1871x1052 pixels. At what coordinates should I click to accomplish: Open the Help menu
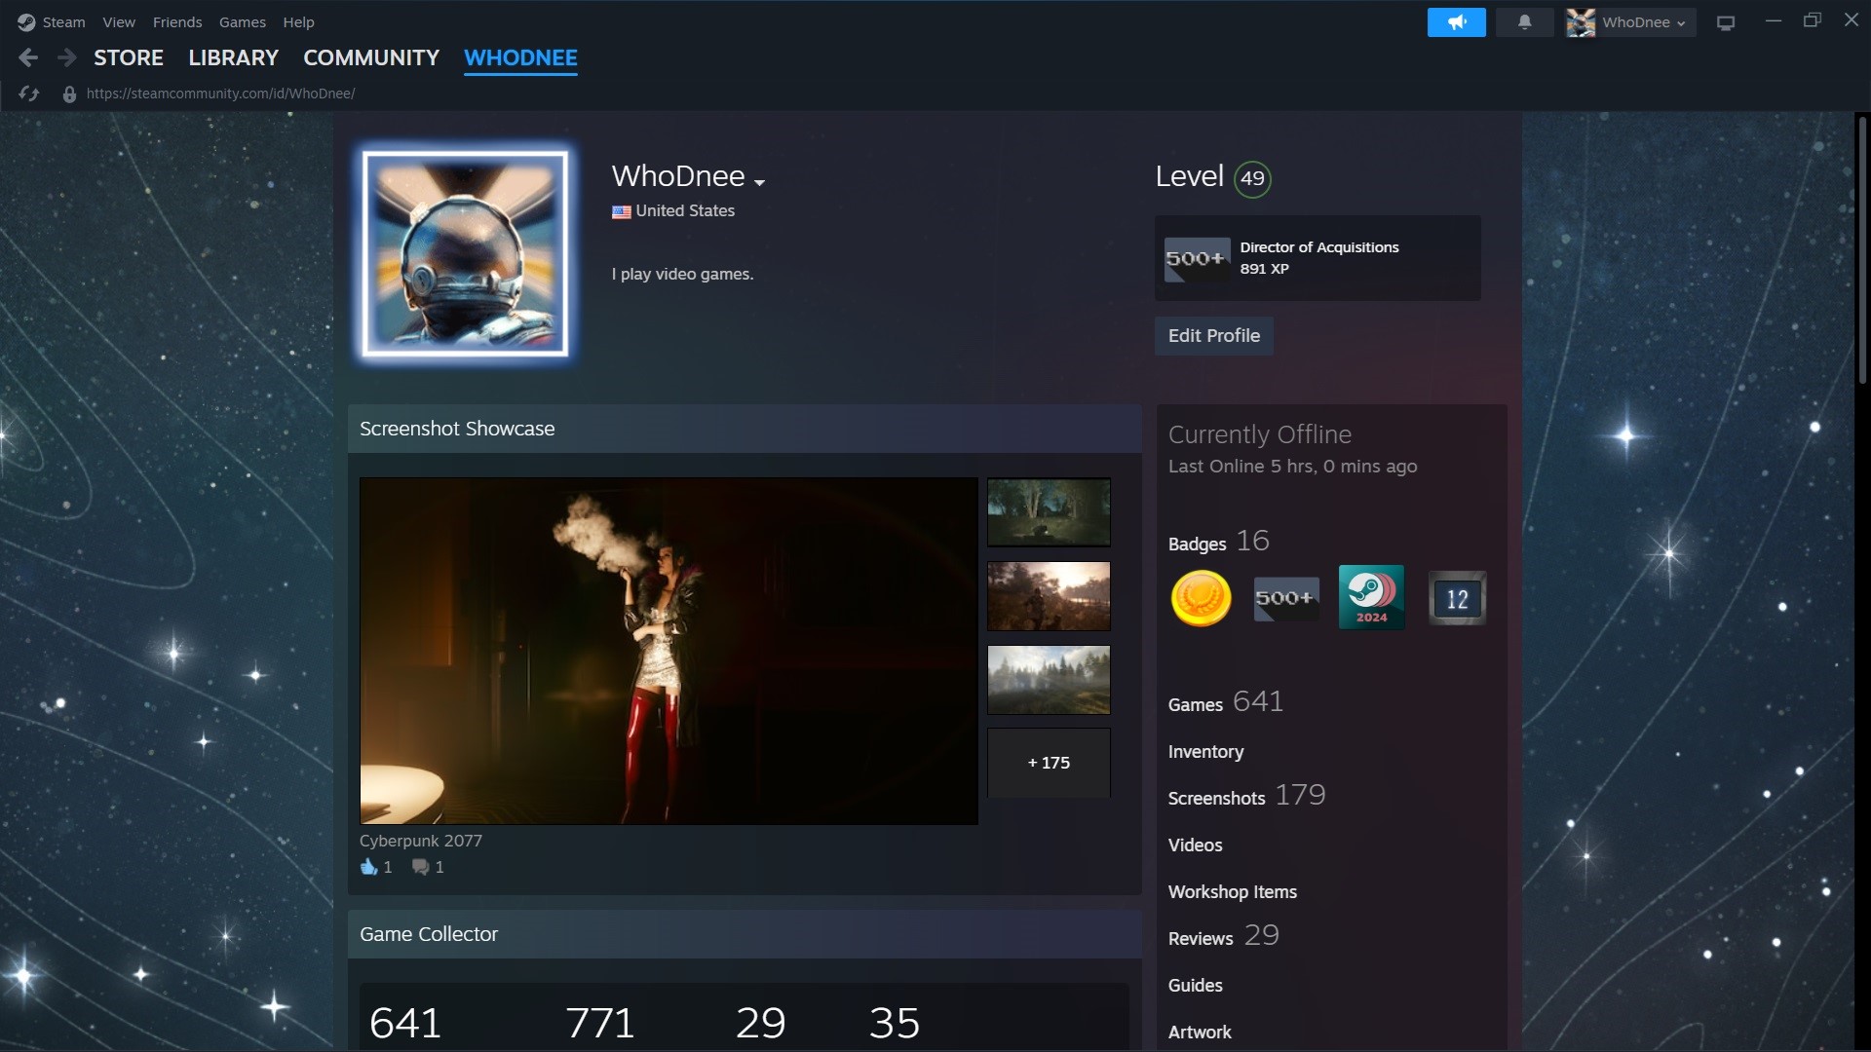coord(298,21)
